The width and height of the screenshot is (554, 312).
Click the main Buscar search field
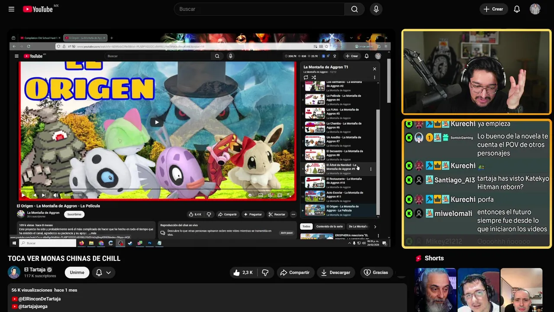point(259,9)
